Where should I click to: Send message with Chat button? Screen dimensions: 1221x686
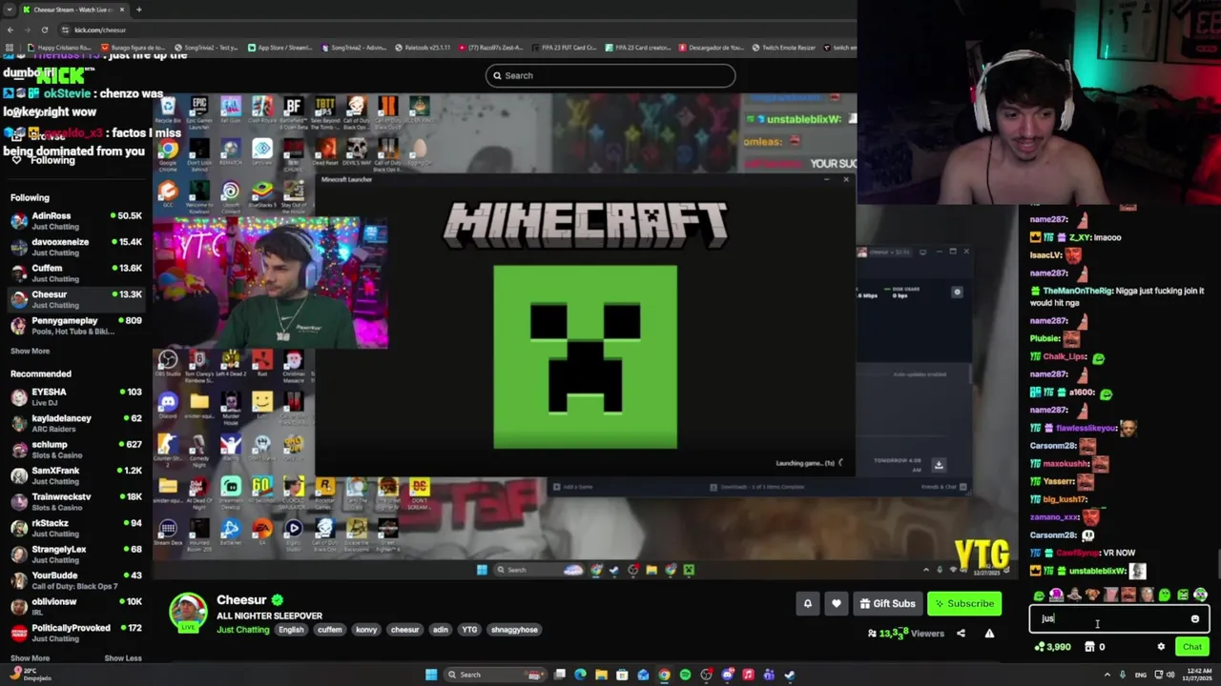1191,647
